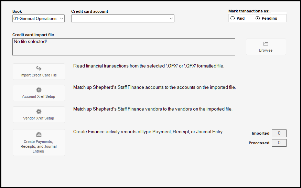The height and width of the screenshot is (188, 301).
Task: Click the Processed count field
Action: pyautogui.click(x=279, y=143)
